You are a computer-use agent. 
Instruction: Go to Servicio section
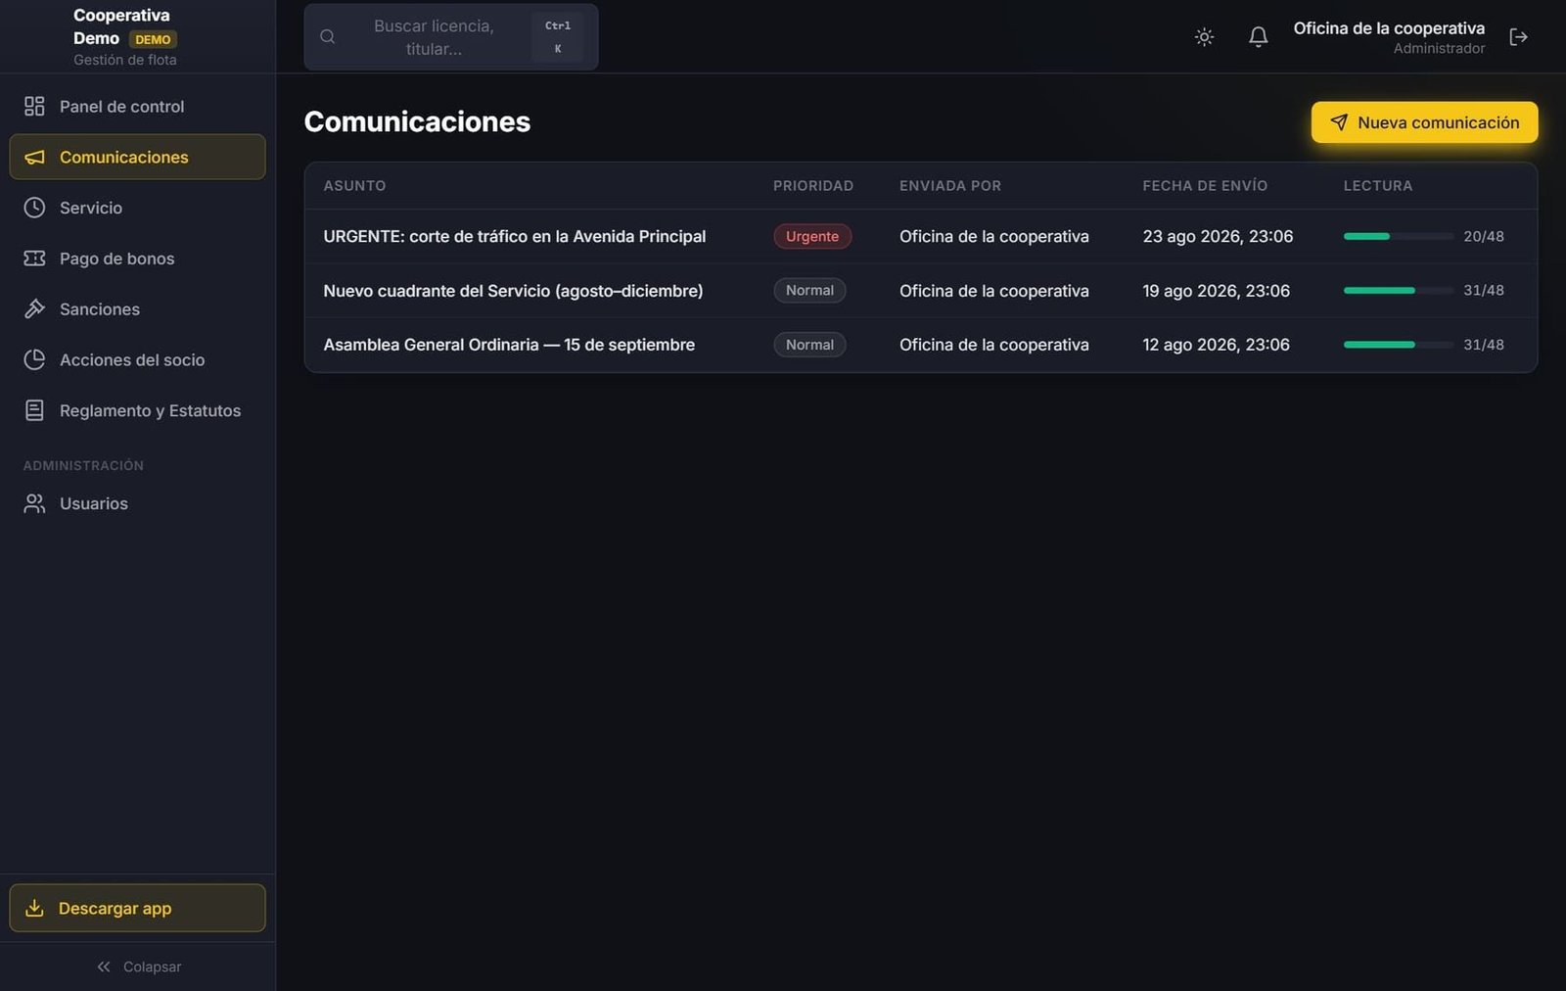(137, 208)
